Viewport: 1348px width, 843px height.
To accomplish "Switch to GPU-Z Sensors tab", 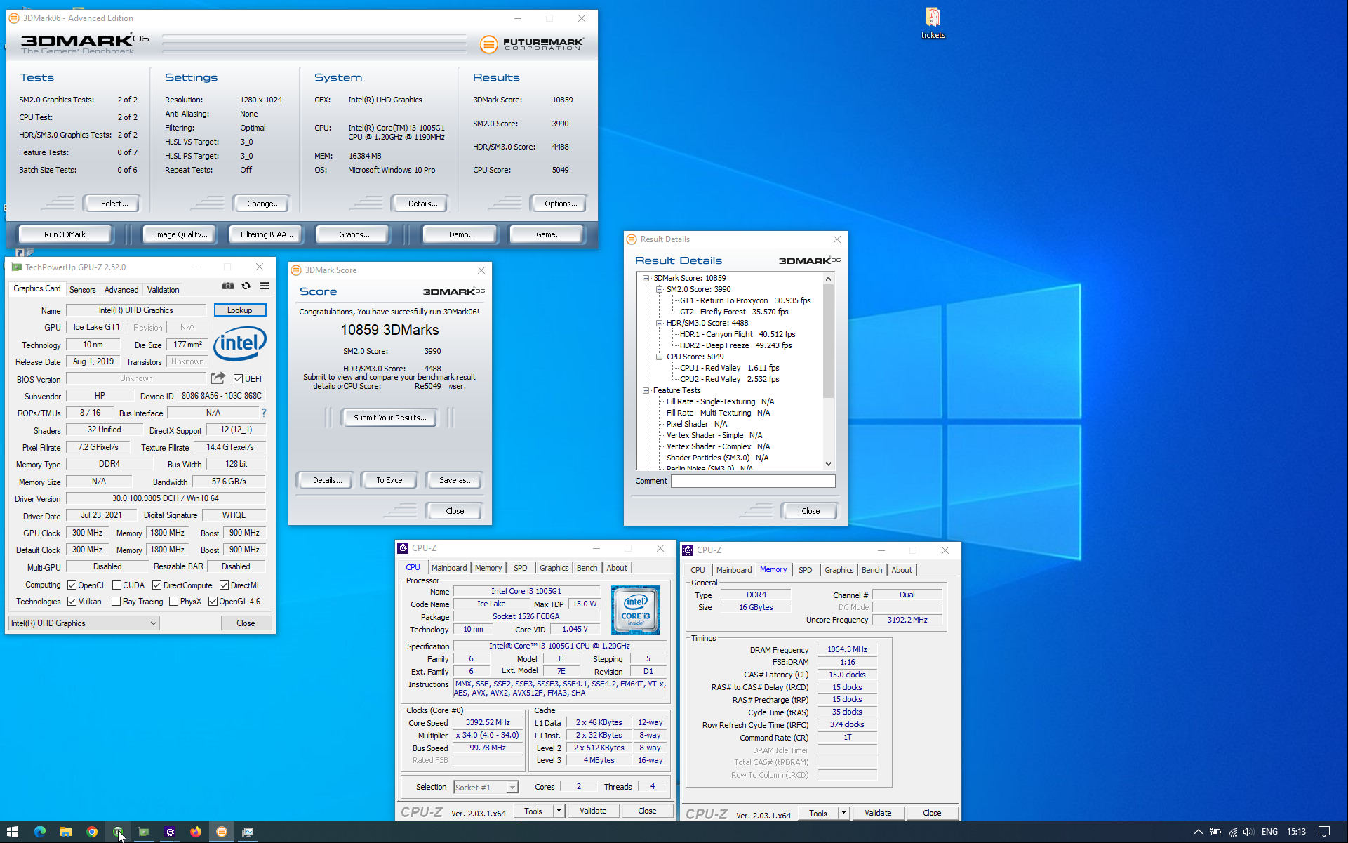I will [82, 289].
